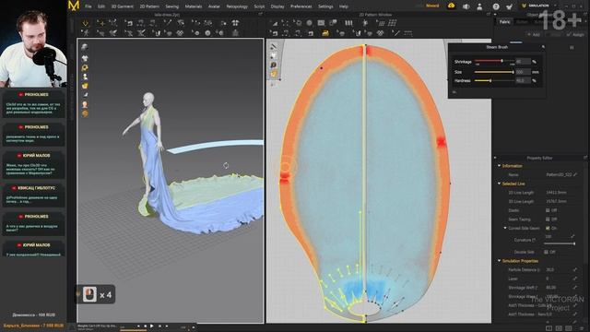
Task: Toggle the Elastic checkbox
Action: pyautogui.click(x=548, y=210)
